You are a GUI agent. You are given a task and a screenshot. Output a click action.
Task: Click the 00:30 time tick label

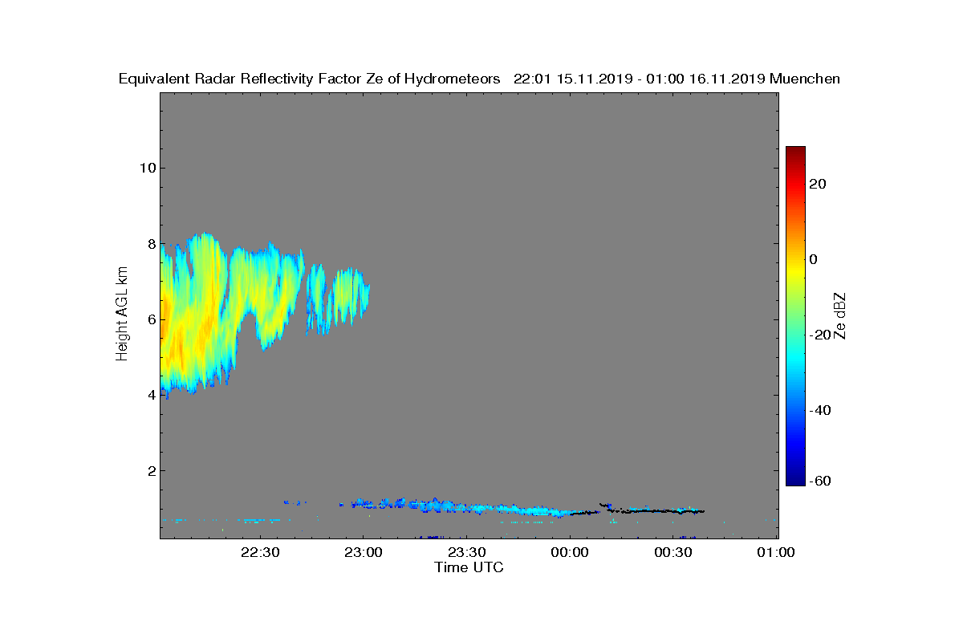(x=674, y=552)
